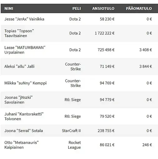The width and height of the screenshot is (158, 159).
Task: Sort by the ANSIOTULO column header
Action: coord(103,8)
